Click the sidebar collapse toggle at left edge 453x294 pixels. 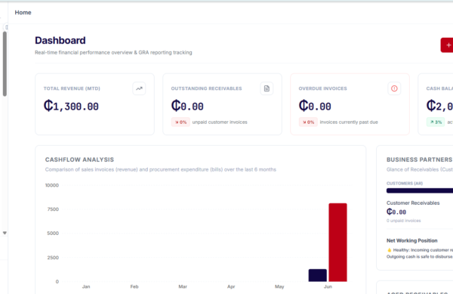6,27
